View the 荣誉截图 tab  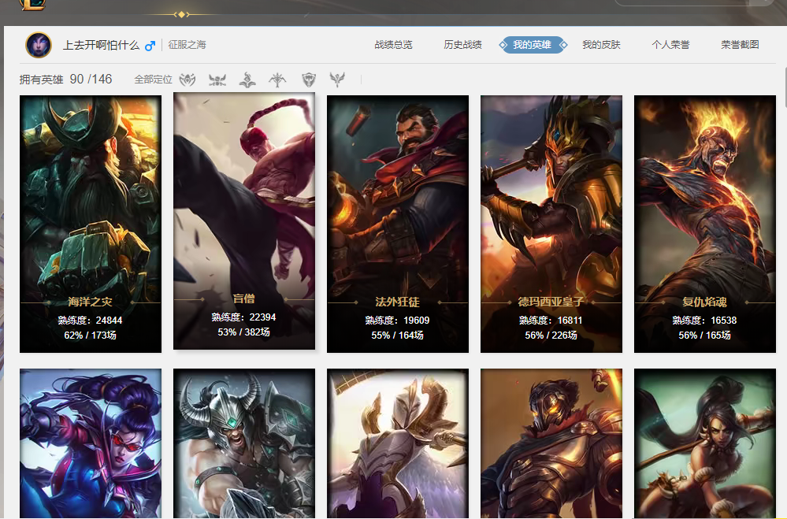tap(740, 45)
